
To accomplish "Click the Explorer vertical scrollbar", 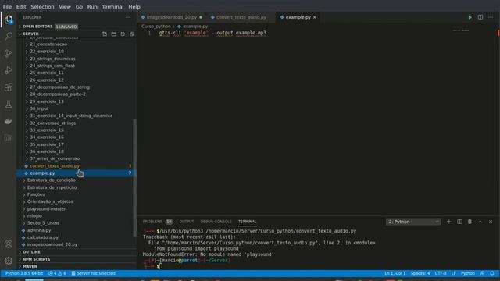I will click(x=135, y=177).
